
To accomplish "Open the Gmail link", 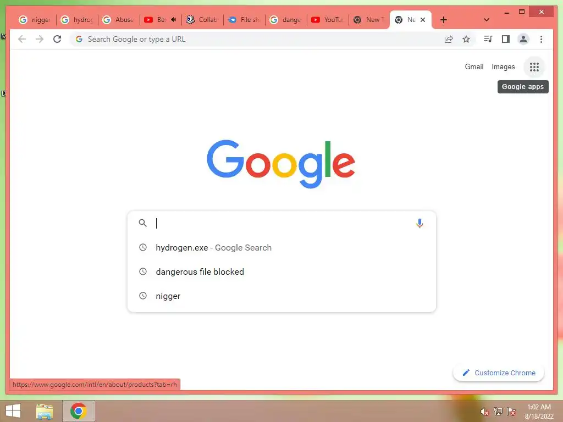I will 474,66.
